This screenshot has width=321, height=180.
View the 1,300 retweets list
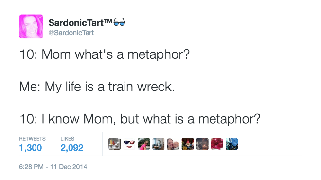[31, 148]
